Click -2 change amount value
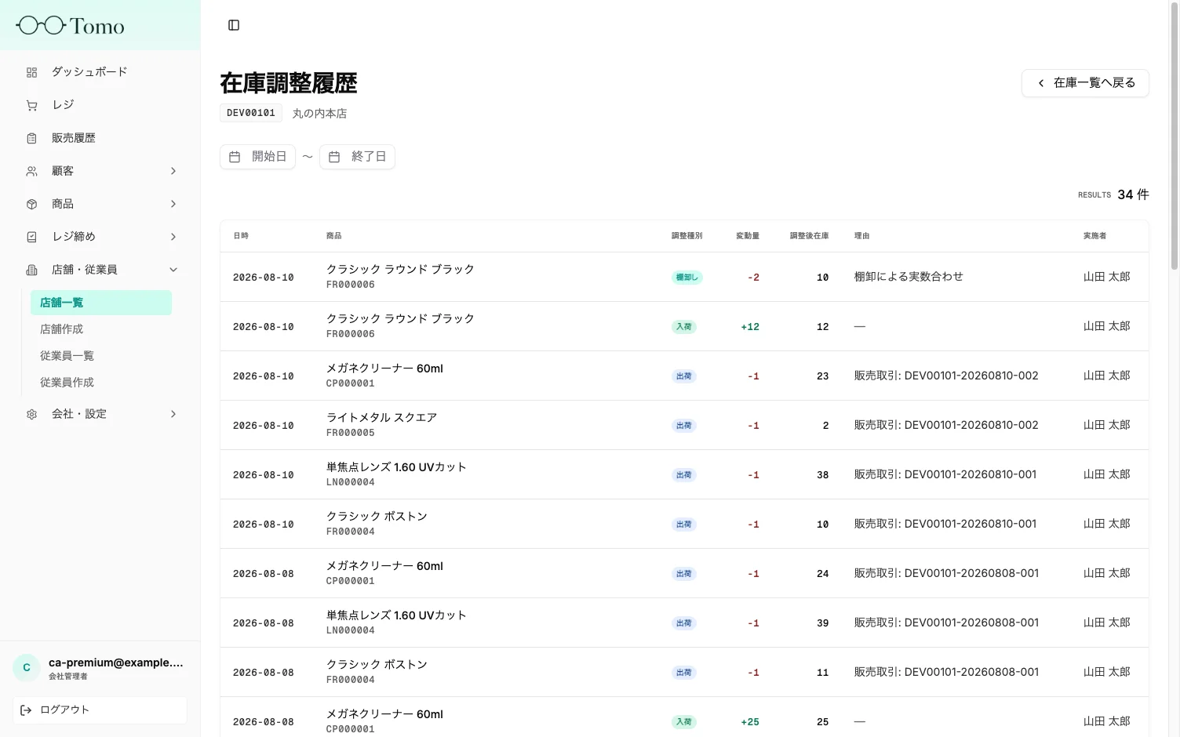The width and height of the screenshot is (1180, 737). [x=753, y=278]
